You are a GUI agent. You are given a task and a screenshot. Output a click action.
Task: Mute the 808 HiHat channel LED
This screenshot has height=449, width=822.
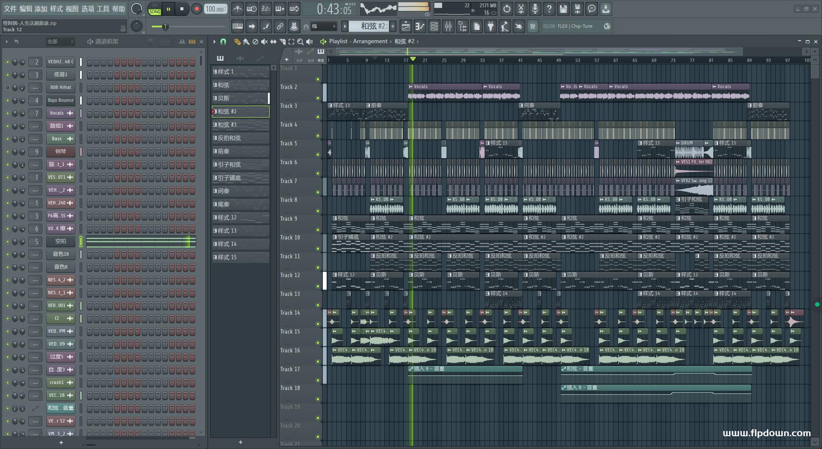point(7,88)
